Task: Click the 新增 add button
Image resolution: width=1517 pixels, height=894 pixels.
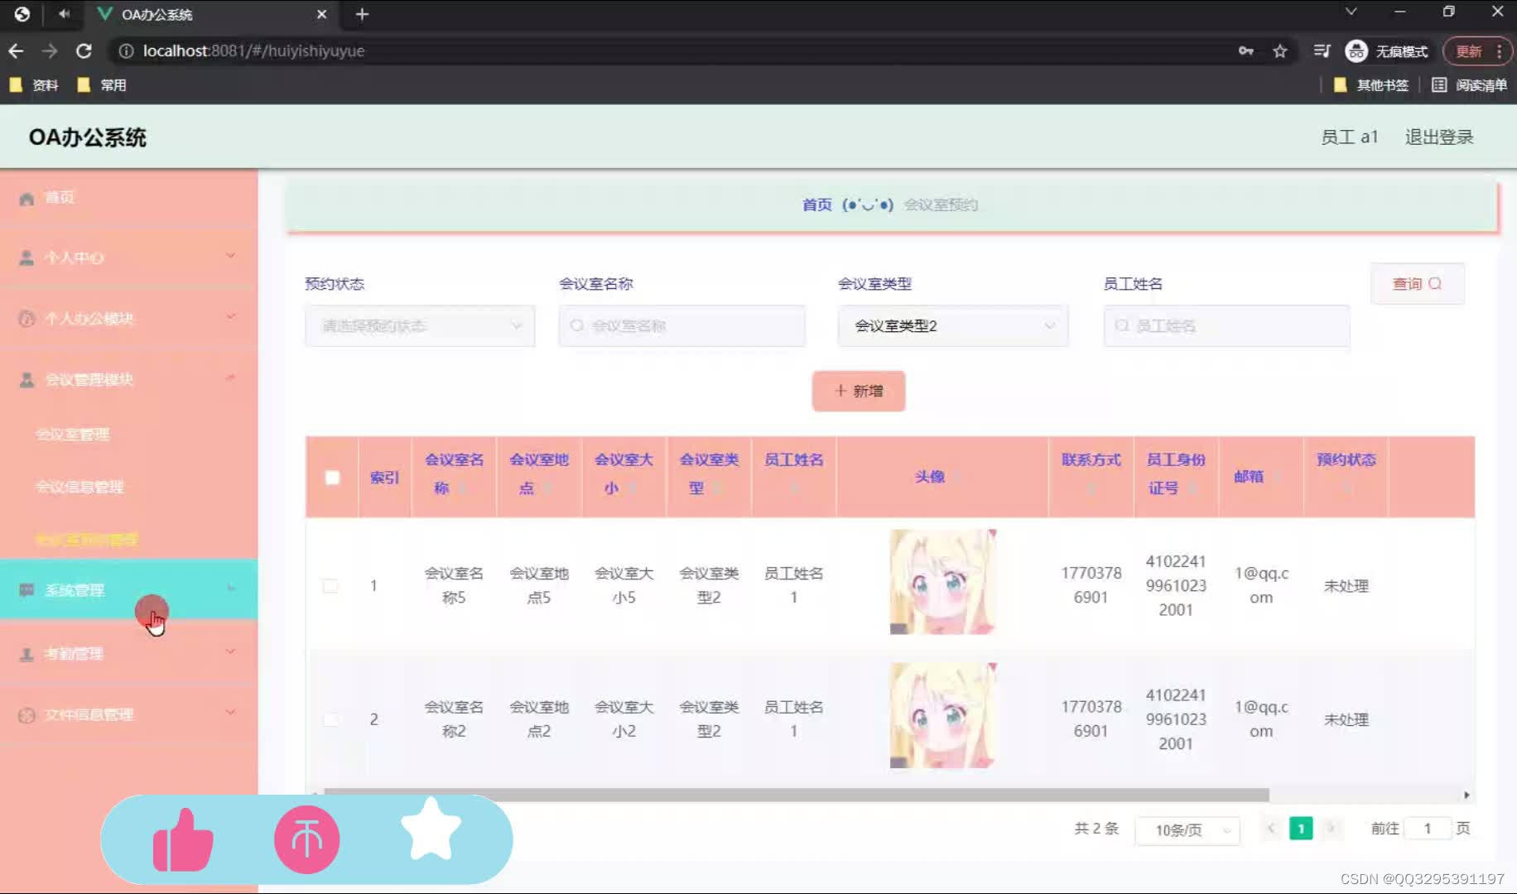Action: pos(859,391)
